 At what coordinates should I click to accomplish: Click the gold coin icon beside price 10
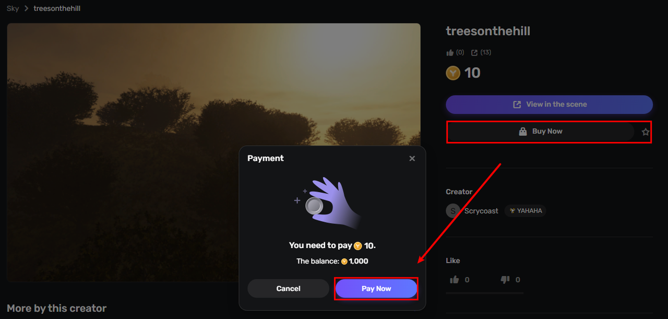click(x=453, y=73)
